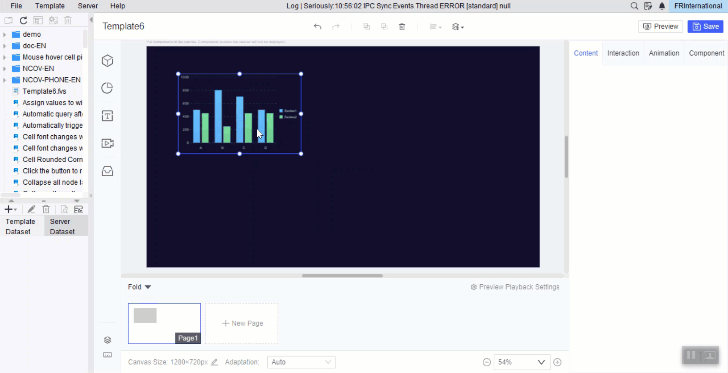Edit dataset with pencil icon

pyautogui.click(x=31, y=209)
